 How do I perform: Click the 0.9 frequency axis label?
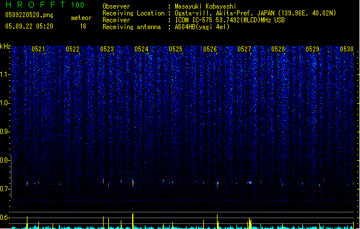coord(5,132)
